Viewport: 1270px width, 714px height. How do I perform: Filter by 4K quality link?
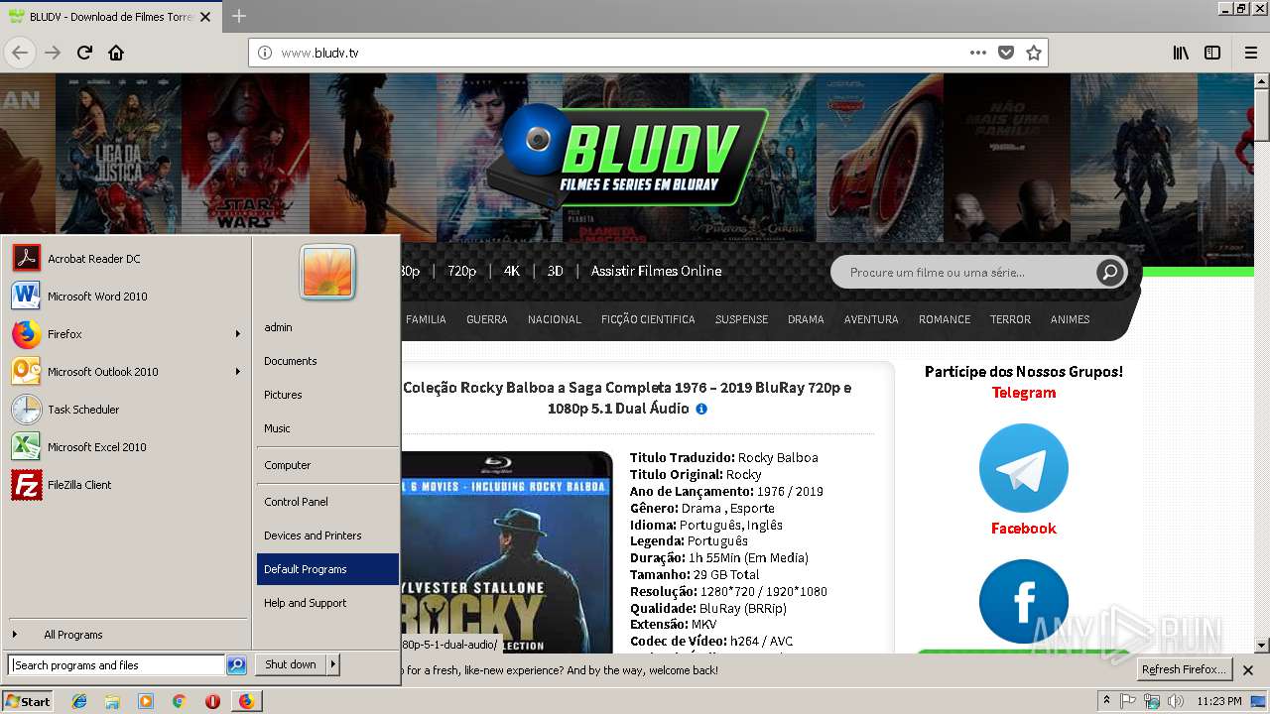click(511, 271)
